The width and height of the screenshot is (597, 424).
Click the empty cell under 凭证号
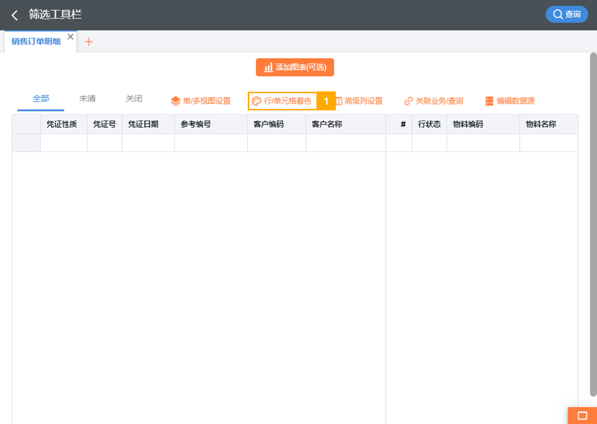tap(104, 143)
